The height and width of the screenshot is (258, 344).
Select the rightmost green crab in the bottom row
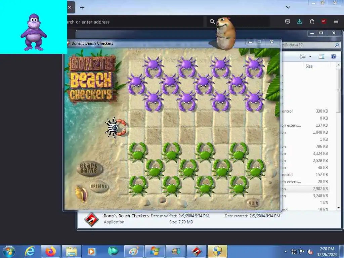tap(239, 186)
